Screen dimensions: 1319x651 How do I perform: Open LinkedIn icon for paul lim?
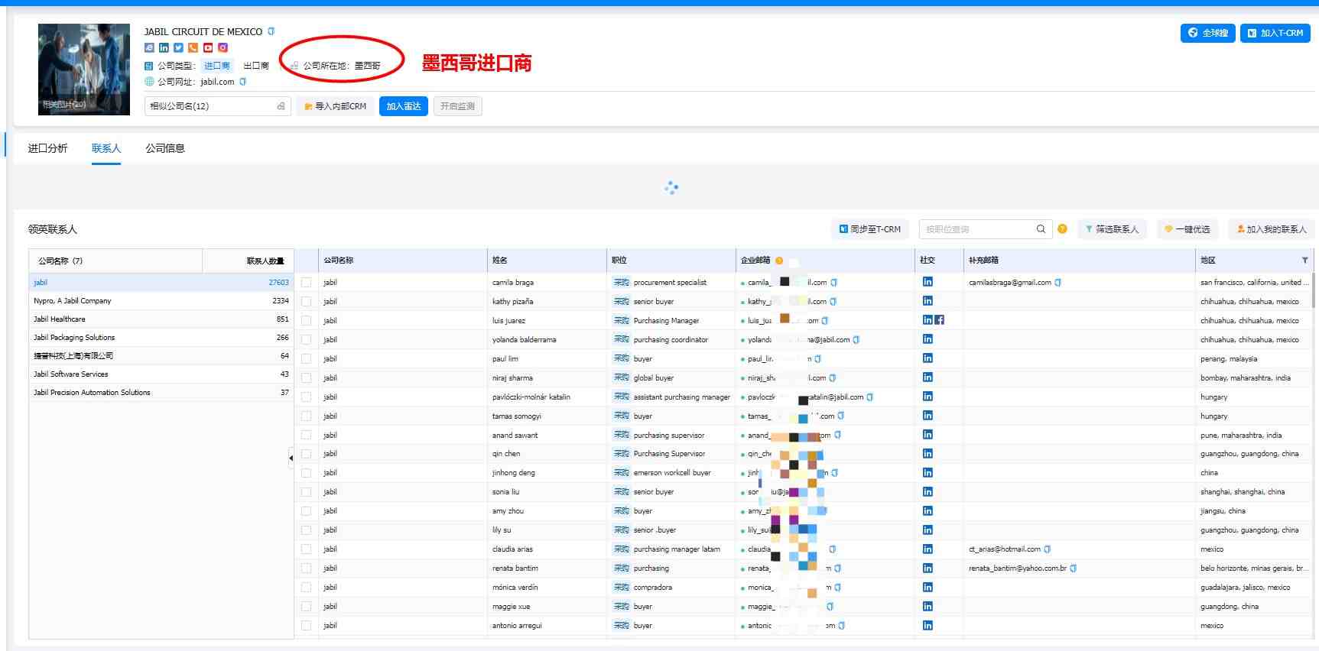click(x=928, y=358)
